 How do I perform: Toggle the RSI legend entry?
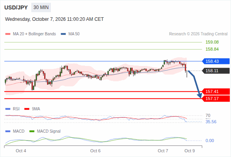point(13,109)
